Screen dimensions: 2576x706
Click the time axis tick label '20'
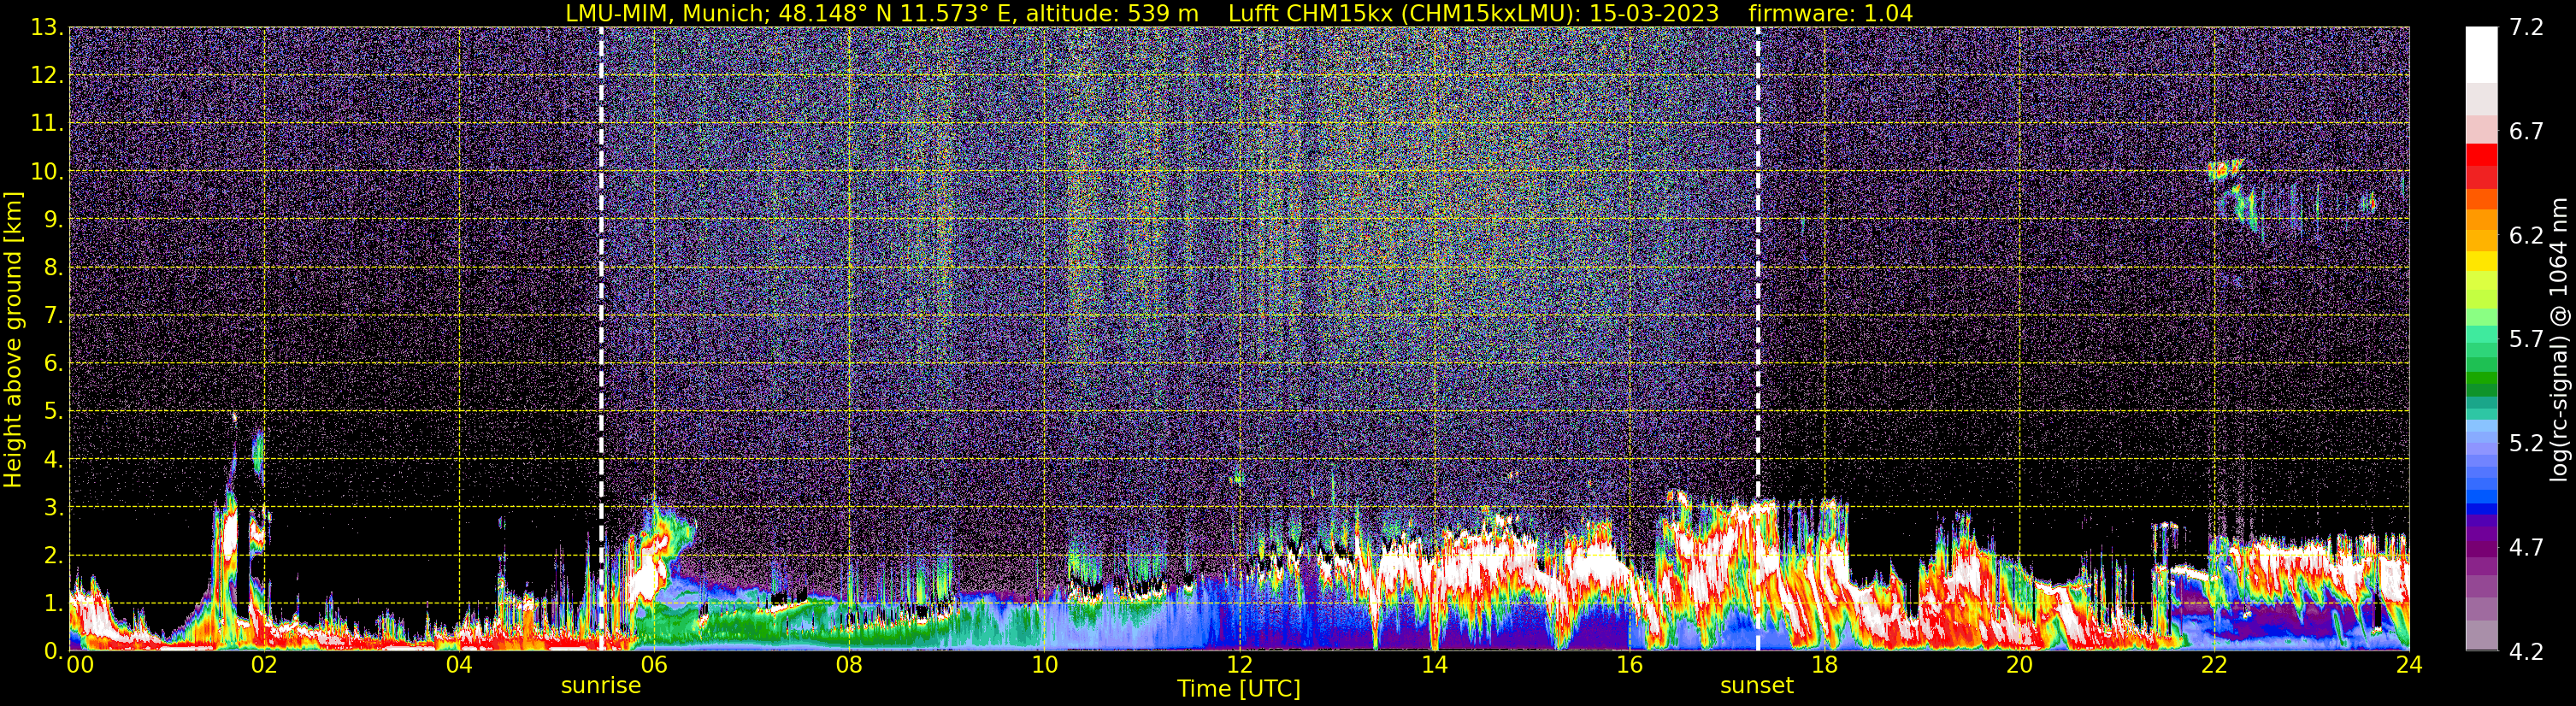[2019, 666]
